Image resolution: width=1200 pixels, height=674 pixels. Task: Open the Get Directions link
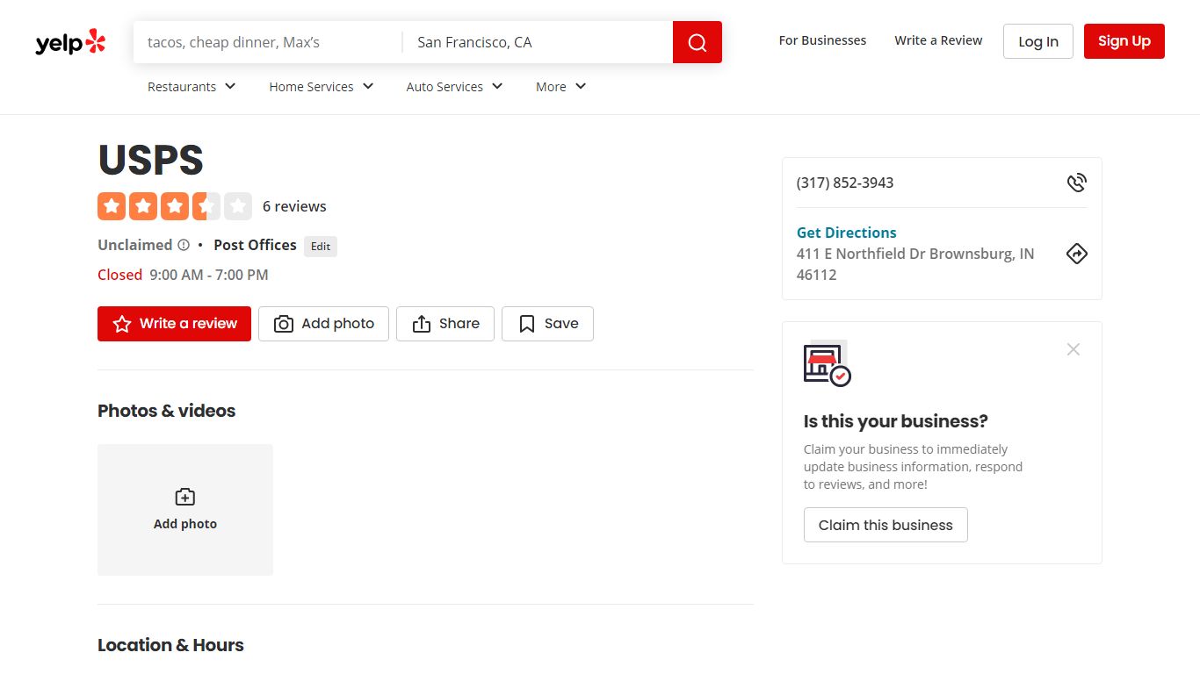(847, 233)
